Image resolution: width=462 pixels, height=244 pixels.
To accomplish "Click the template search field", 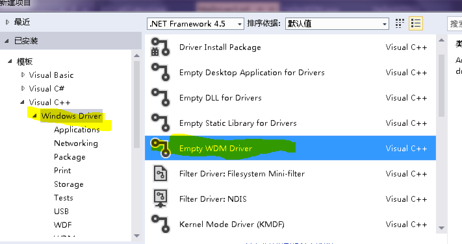I will (x=455, y=23).
